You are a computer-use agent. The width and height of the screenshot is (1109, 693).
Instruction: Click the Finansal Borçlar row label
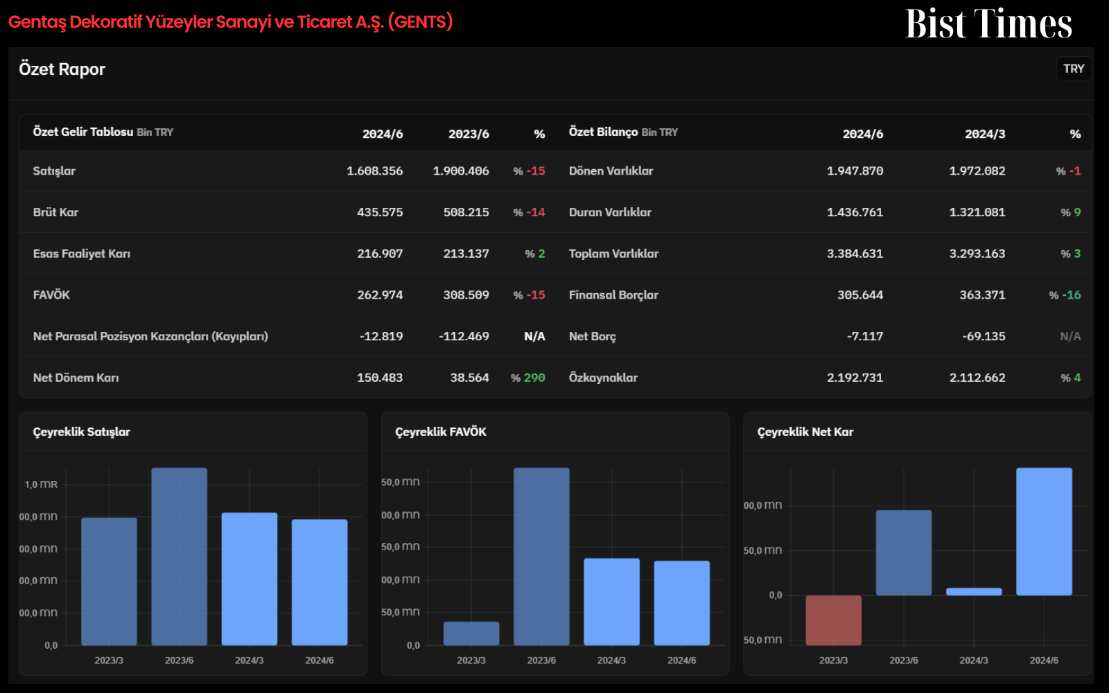tap(613, 295)
